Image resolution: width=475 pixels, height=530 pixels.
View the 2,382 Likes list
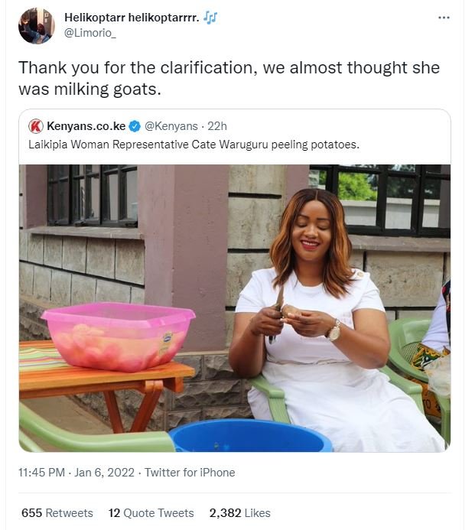point(239,513)
